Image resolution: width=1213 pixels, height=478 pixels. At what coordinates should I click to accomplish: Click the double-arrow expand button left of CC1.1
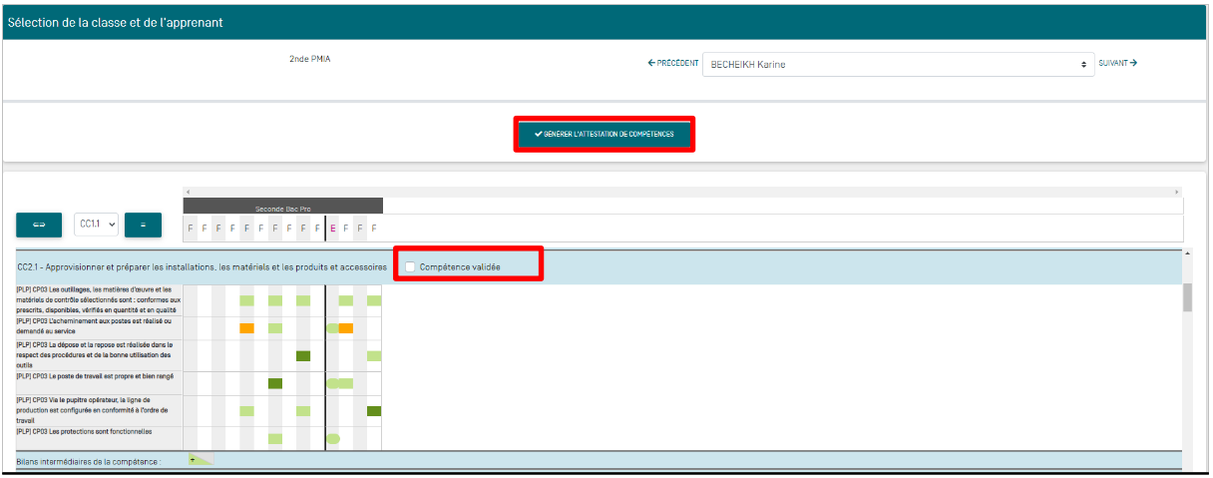click(40, 226)
